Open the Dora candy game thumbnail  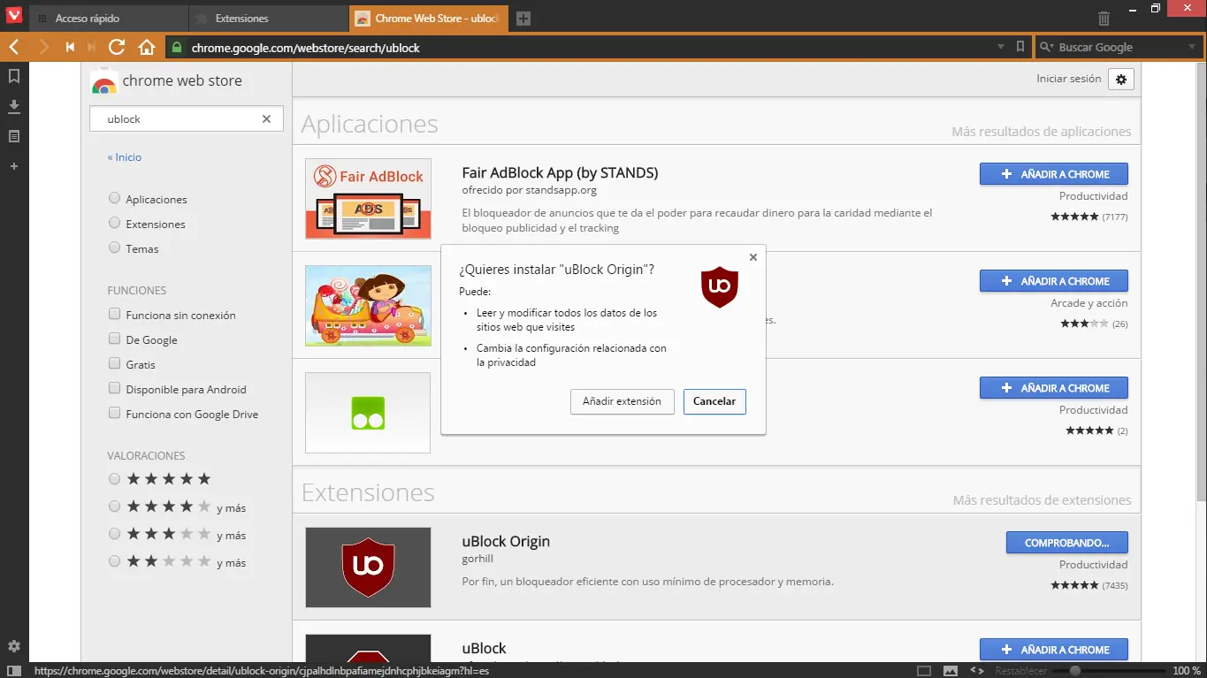368,306
